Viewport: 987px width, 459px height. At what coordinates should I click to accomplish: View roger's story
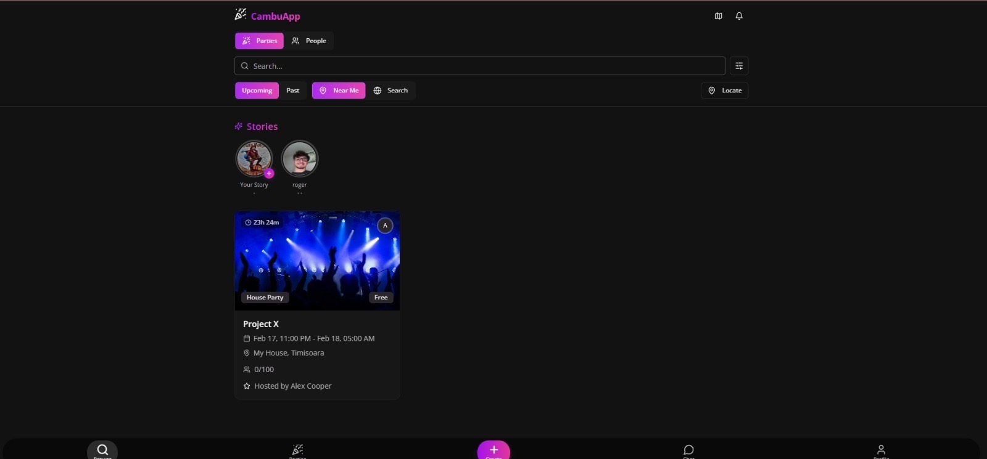pyautogui.click(x=300, y=158)
